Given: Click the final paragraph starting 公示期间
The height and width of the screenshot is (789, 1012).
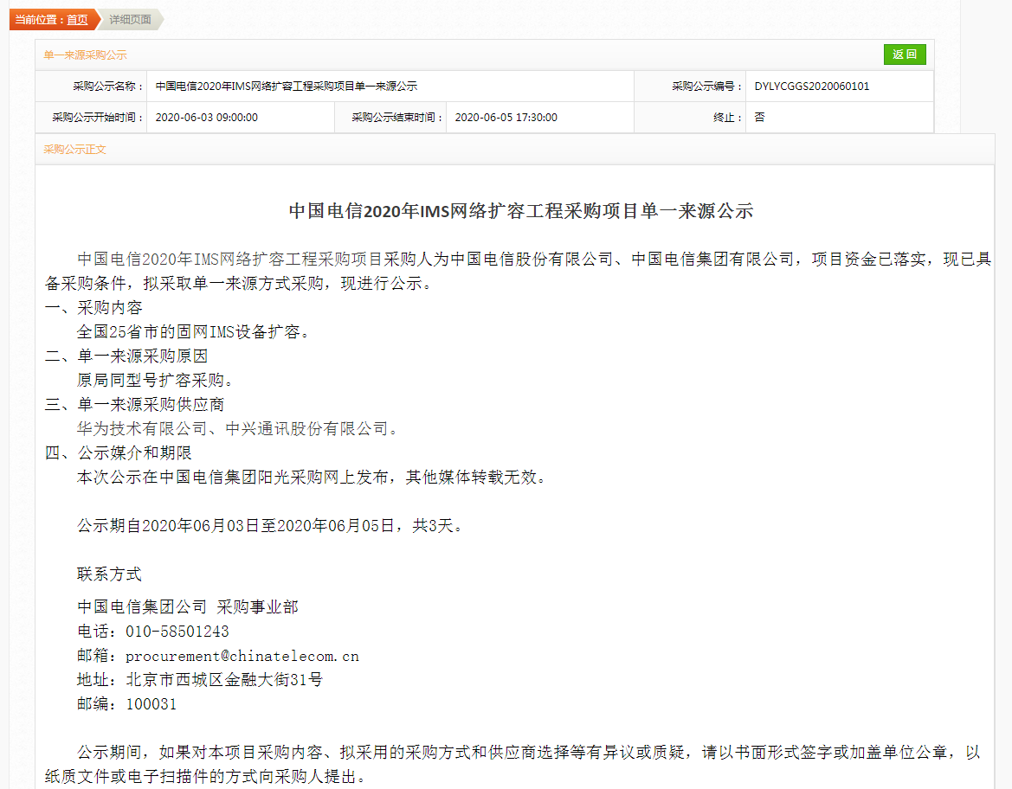Looking at the screenshot, I should point(512,764).
